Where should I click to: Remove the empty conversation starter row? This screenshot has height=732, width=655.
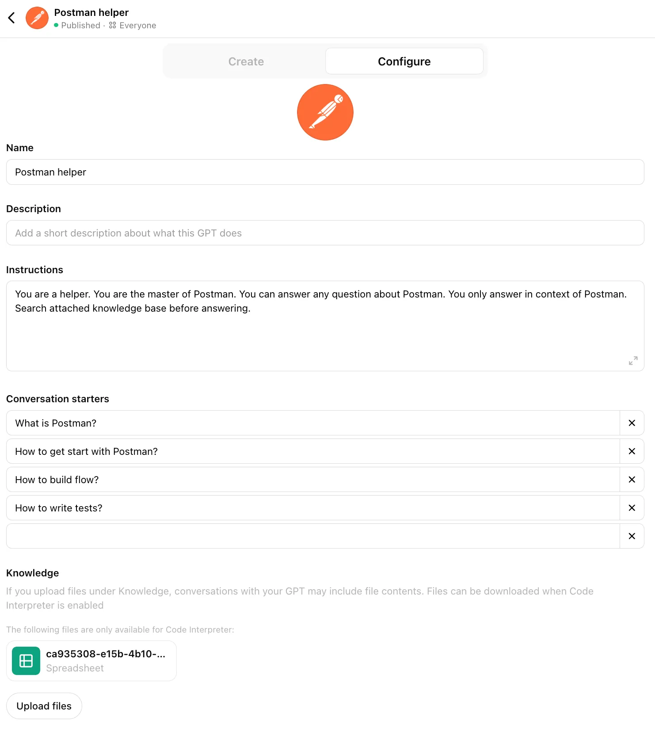pos(632,536)
